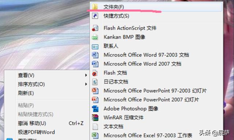Screen dimensions: 234x140
Task: Select Kankan BMP 图像 entry
Action: 156,37
